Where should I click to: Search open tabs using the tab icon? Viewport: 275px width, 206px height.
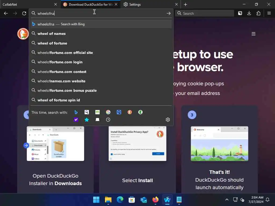97,120
